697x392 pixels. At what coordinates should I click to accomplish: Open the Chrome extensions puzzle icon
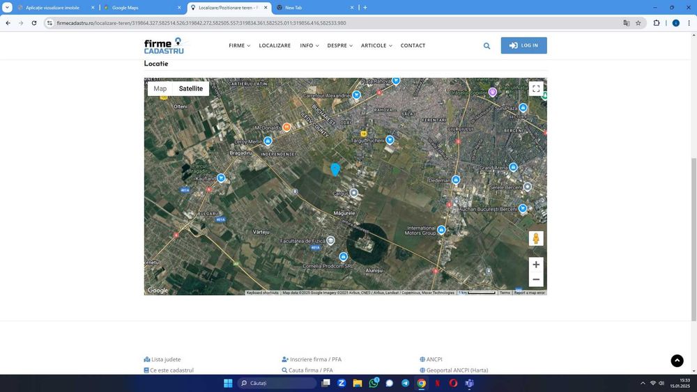pos(657,23)
